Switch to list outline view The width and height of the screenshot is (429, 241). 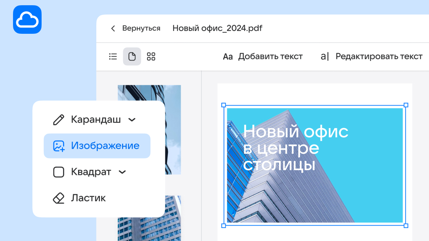click(x=113, y=57)
